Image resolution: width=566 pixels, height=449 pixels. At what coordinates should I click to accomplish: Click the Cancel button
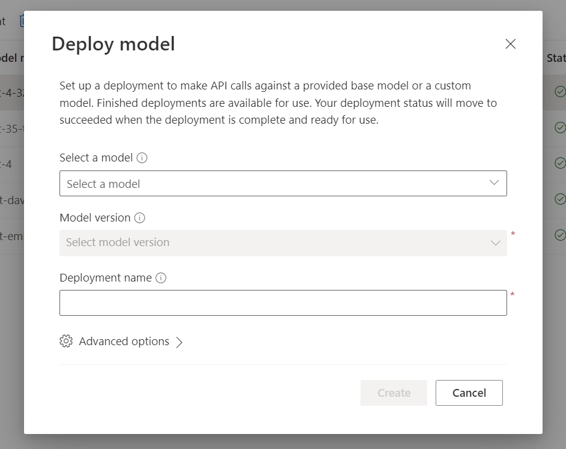[469, 393]
